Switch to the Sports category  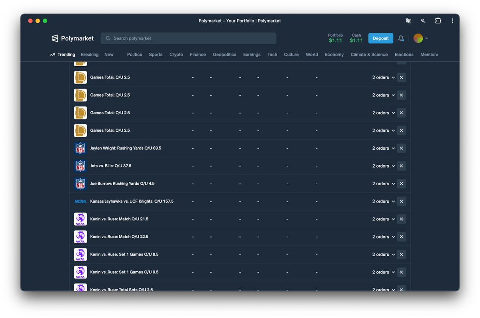point(156,55)
